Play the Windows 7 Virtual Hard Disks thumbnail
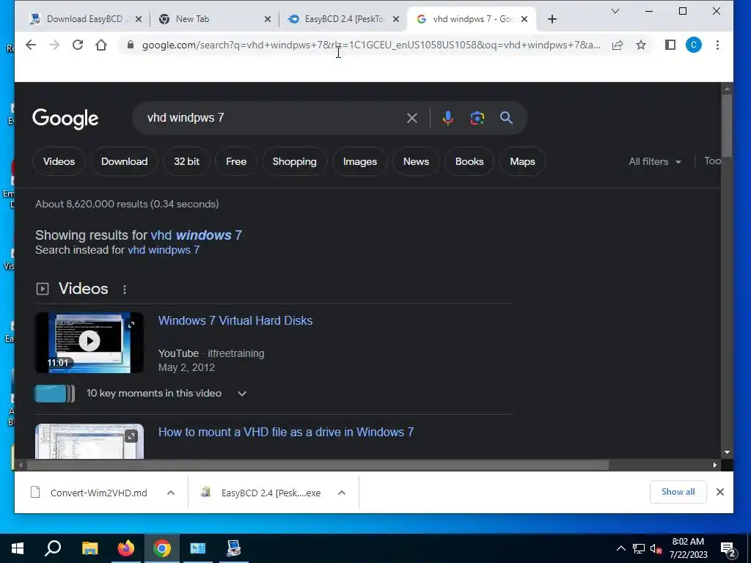This screenshot has height=563, width=751. coord(89,342)
